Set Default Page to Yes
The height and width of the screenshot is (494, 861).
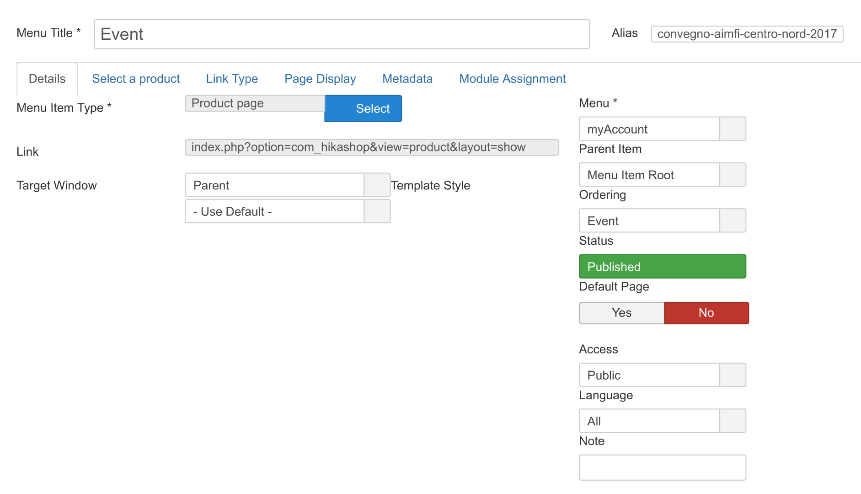[x=621, y=313]
